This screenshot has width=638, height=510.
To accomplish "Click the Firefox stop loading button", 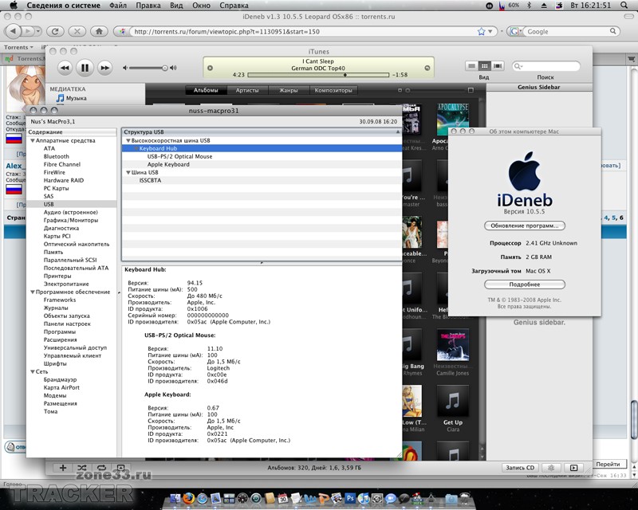I will tap(77, 31).
